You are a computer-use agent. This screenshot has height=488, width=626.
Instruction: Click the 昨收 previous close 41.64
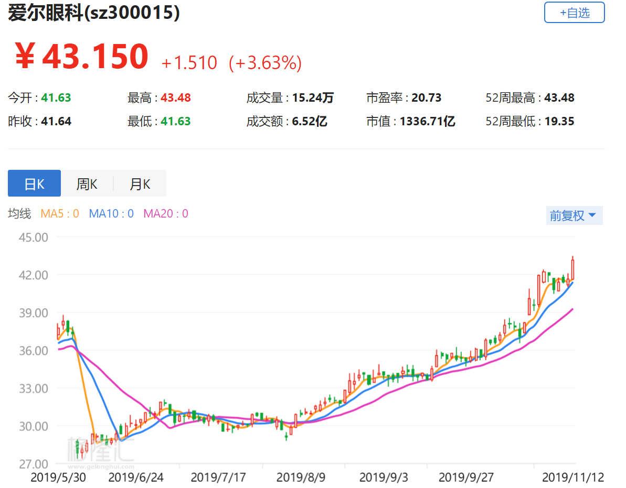pyautogui.click(x=56, y=121)
